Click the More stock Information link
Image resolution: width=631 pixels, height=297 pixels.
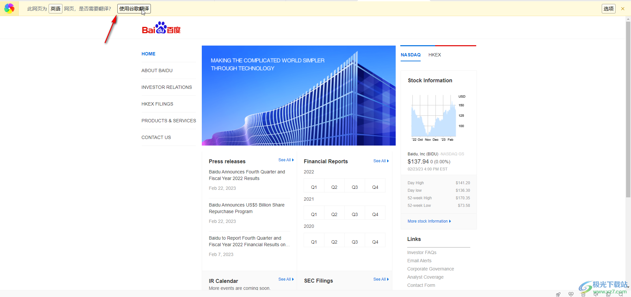coord(429,221)
